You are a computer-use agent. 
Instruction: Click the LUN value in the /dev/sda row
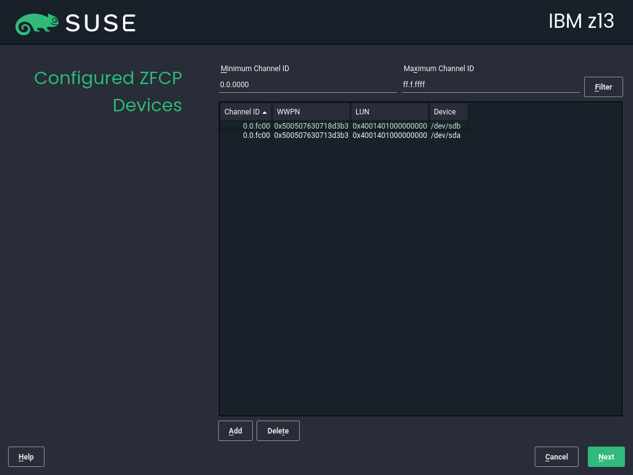[389, 135]
